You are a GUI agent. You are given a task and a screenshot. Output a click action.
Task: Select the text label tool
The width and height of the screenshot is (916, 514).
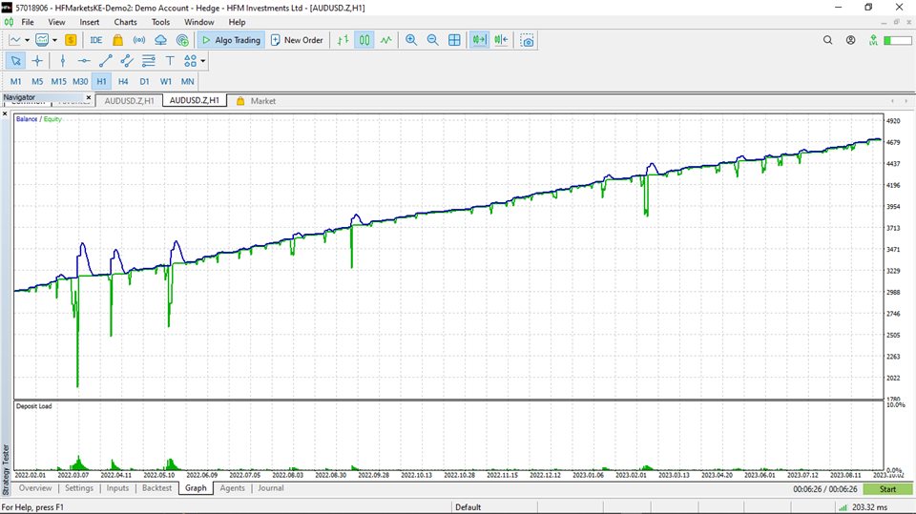[170, 61]
